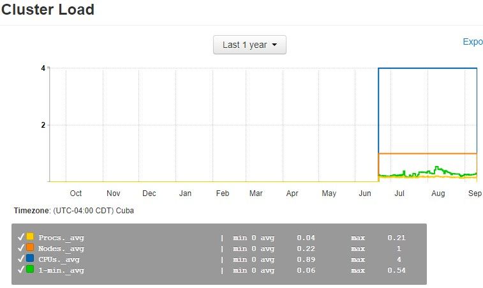Toggle the CPUs._avg series checkmark
Screen dimensions: 483x288
21,259
